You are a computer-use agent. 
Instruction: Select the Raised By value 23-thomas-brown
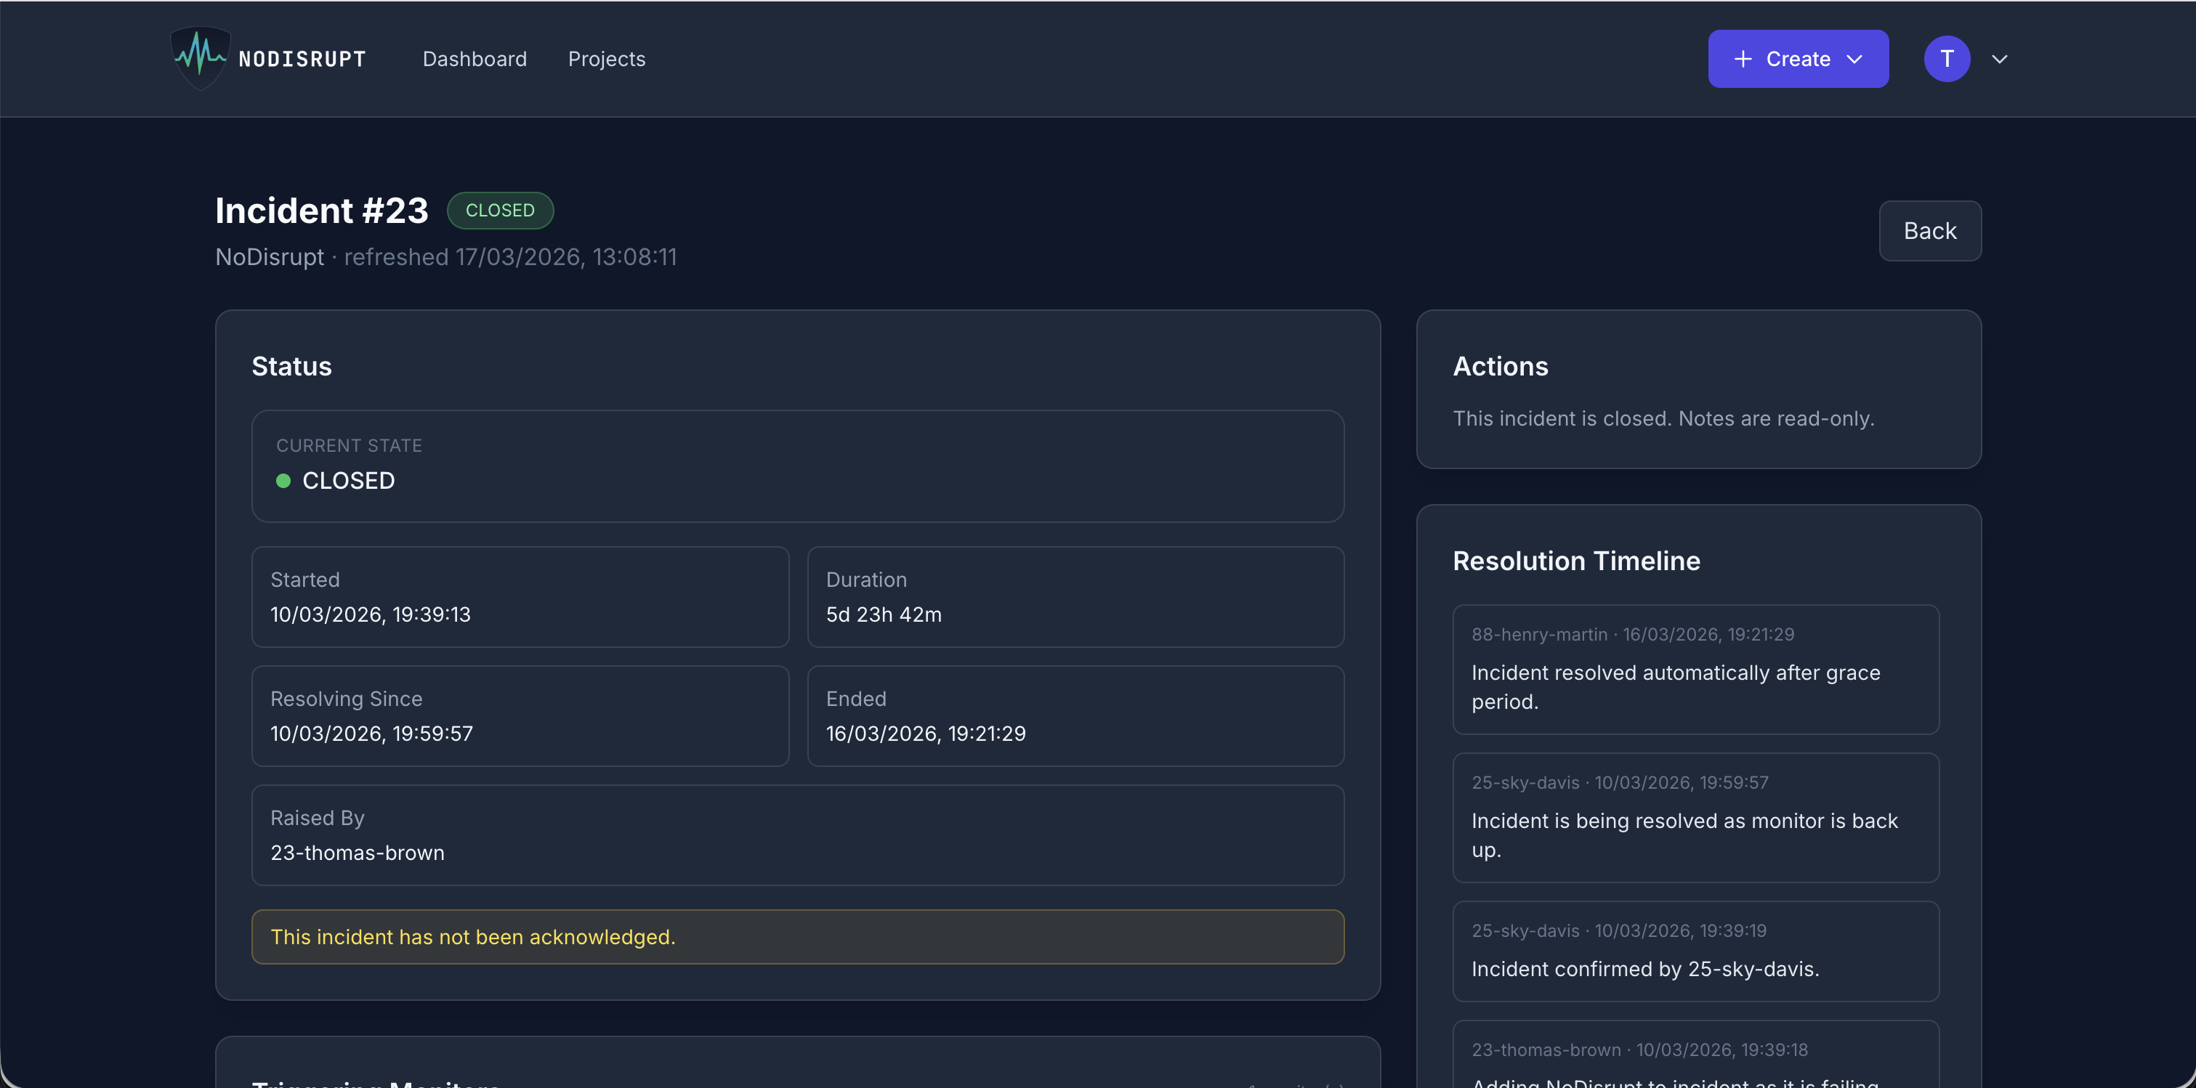pos(358,852)
